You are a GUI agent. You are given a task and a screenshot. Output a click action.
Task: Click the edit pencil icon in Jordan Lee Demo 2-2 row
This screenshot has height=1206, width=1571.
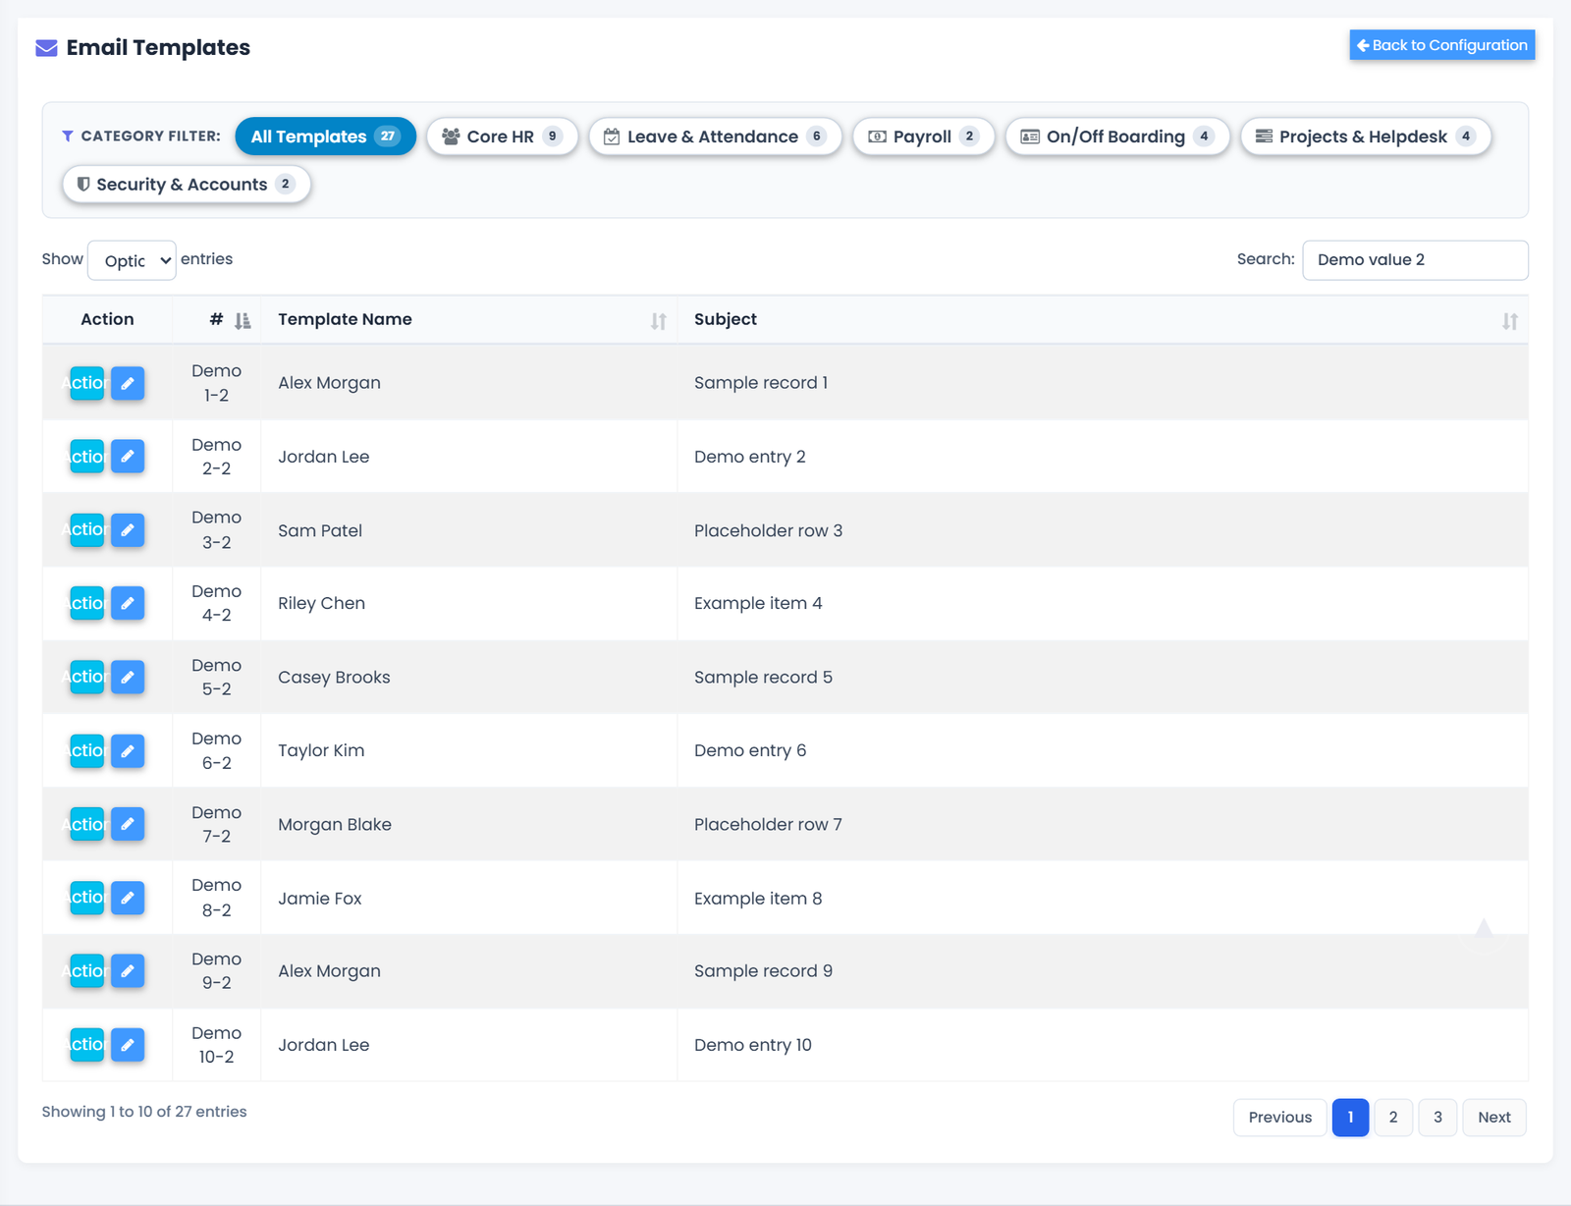click(128, 457)
